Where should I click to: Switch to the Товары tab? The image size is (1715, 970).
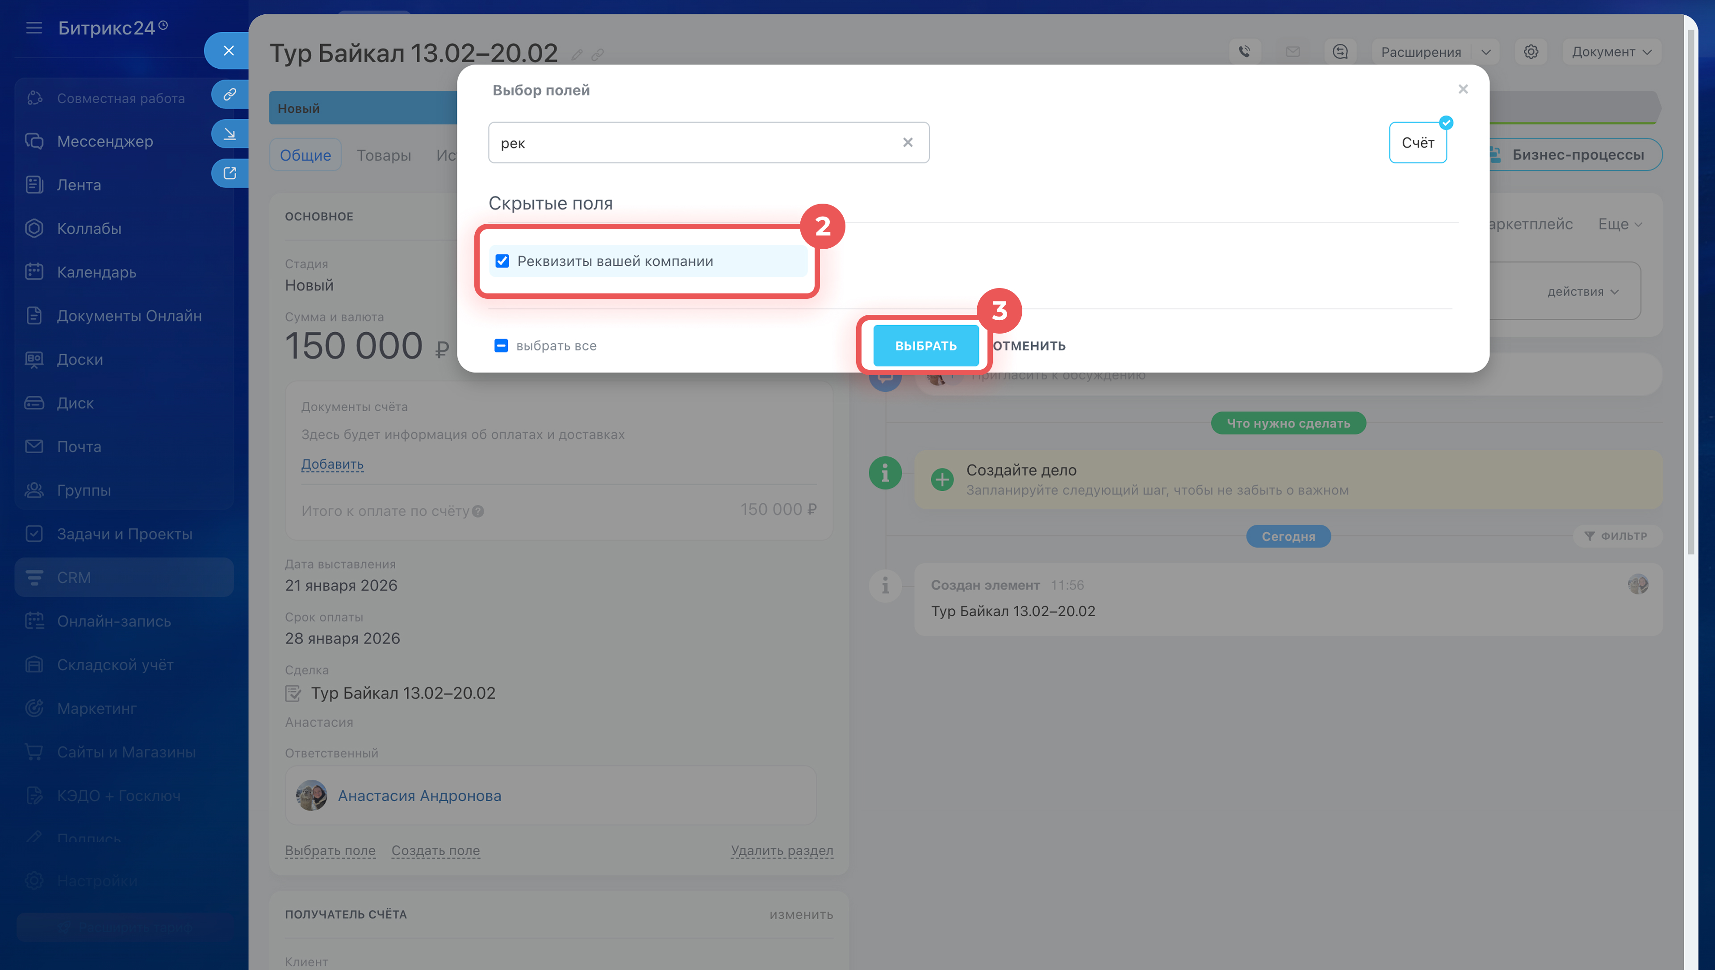pyautogui.click(x=384, y=155)
